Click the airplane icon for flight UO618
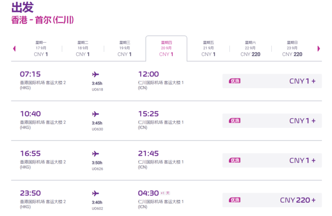Image resolution: width=332 pixels, height=216 pixels. pos(95,75)
